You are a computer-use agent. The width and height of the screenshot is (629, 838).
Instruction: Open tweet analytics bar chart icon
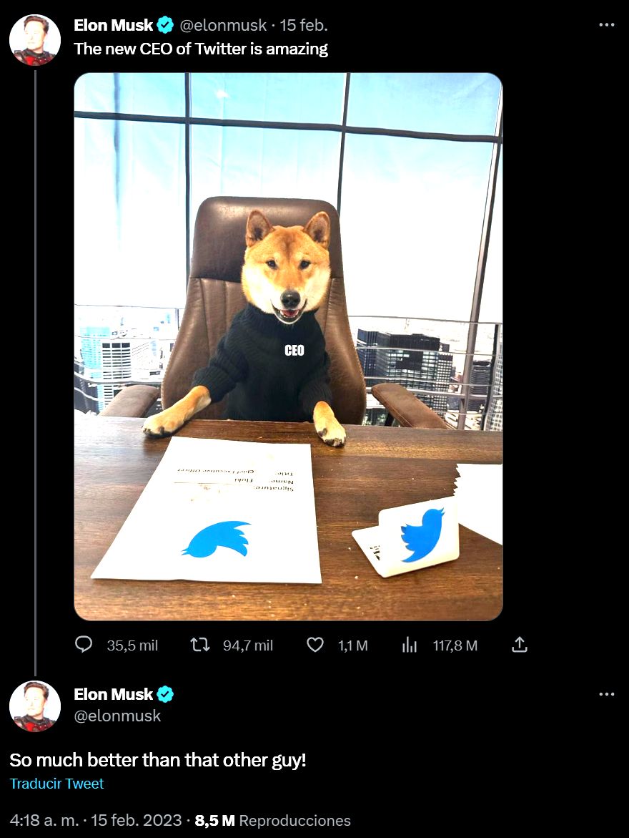[x=410, y=645]
